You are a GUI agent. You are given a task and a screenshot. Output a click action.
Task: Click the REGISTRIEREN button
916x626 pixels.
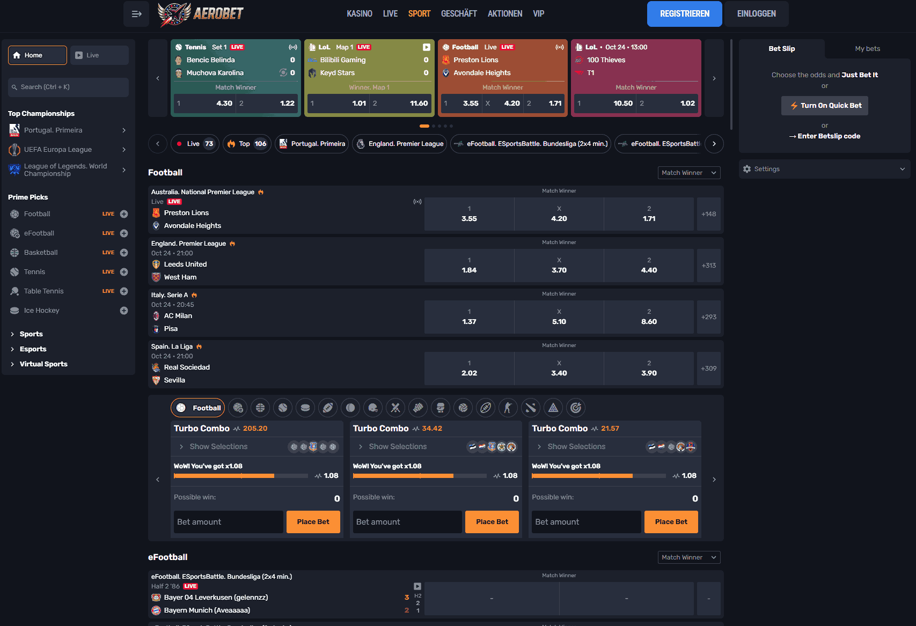point(684,14)
